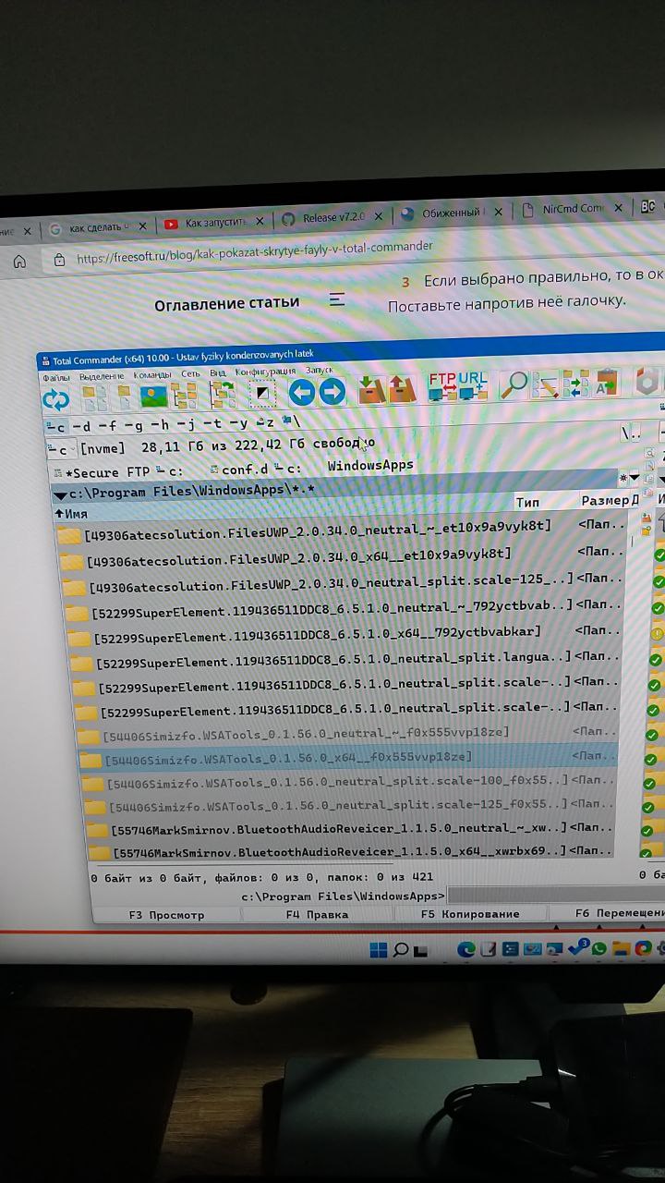
Task: Sort by the 'Имя' column header
Action: [x=283, y=509]
